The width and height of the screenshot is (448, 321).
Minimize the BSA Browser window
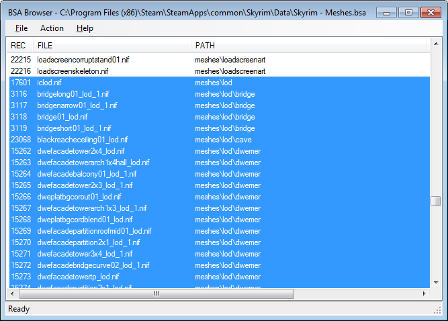pyautogui.click(x=386, y=13)
